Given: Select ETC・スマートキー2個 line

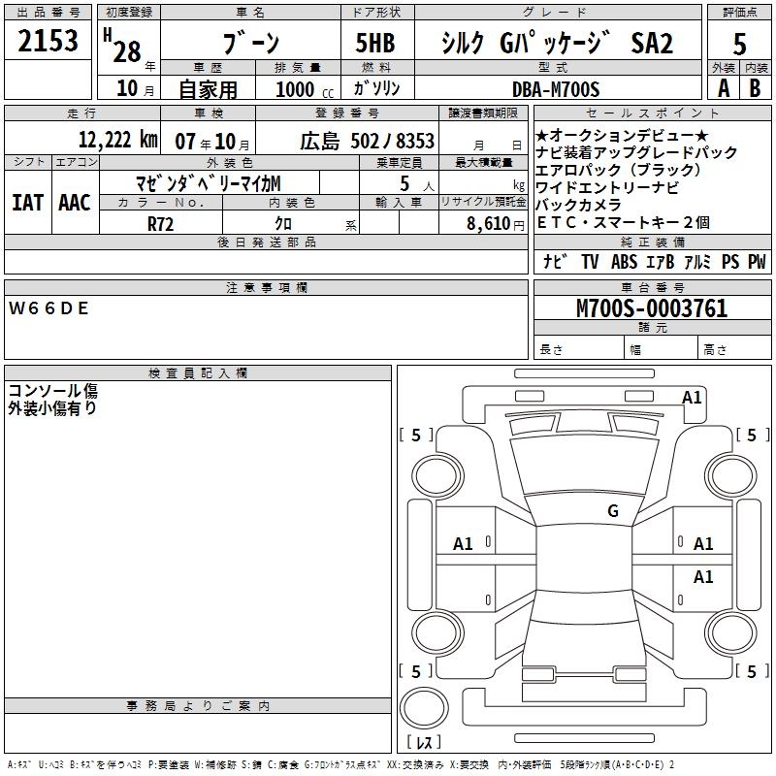Looking at the screenshot, I should coord(623,223).
